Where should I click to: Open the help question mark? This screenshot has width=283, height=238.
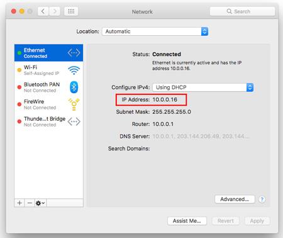tap(262, 200)
